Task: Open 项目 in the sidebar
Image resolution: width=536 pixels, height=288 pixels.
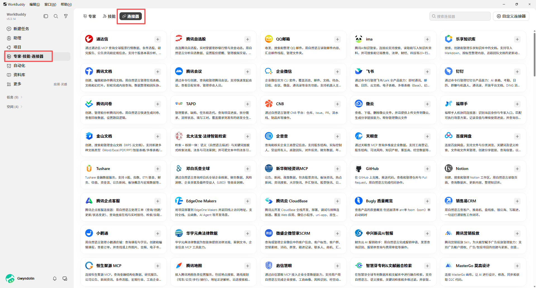Action: tap(37, 47)
